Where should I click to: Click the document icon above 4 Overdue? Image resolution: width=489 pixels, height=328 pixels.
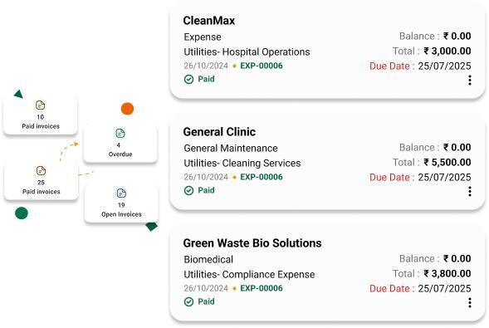[x=120, y=134]
